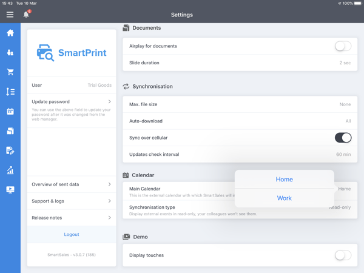
Task: Change the Updates check interval
Action: pyautogui.click(x=240, y=155)
